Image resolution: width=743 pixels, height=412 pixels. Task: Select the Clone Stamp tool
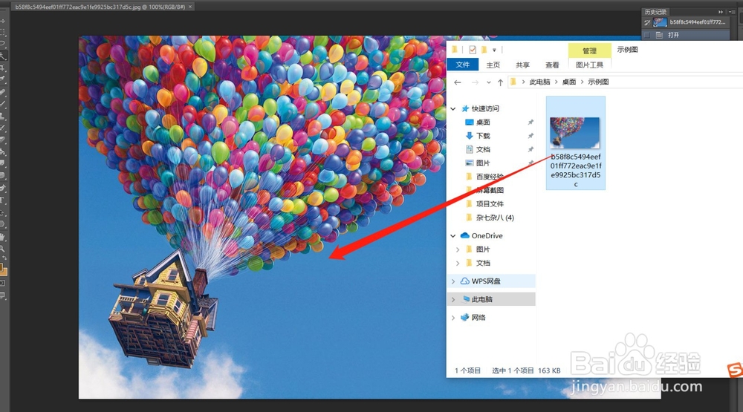point(2,116)
